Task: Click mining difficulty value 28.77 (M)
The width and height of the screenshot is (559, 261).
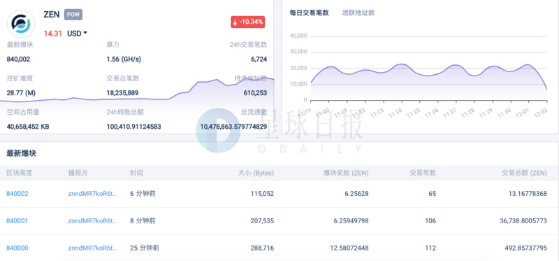Action: (x=21, y=93)
